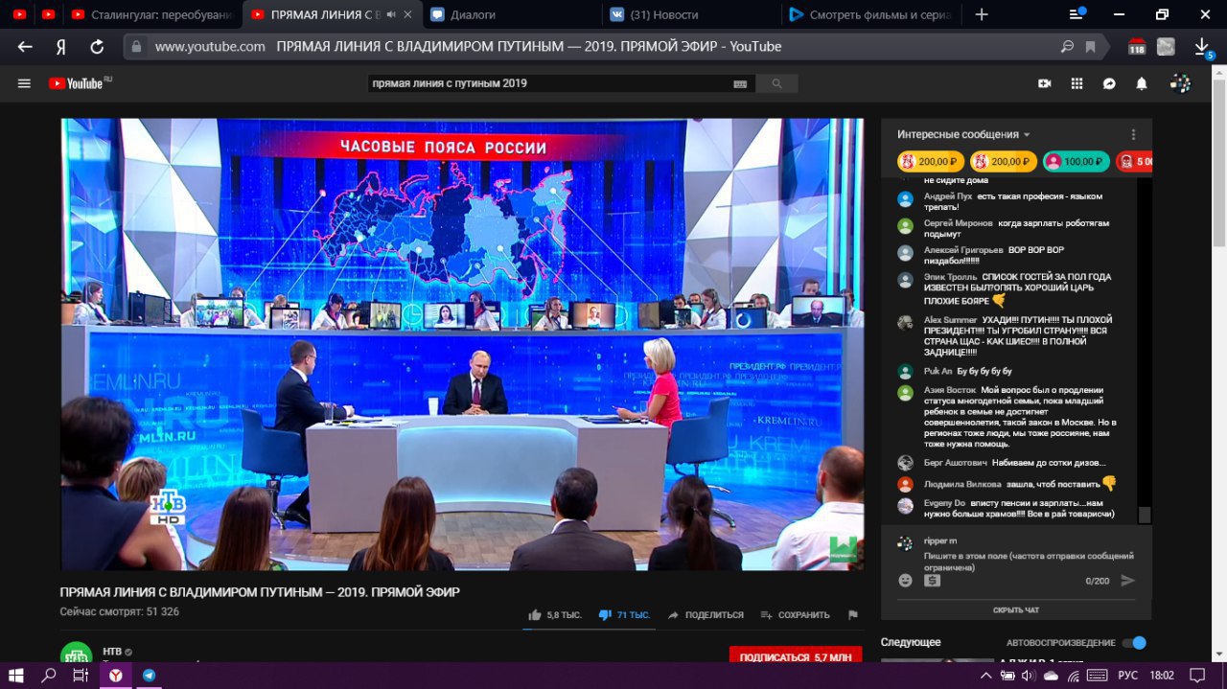Click the teal 100,00 ₽ Super Chat chip
This screenshot has height=689, width=1227.
click(1076, 161)
